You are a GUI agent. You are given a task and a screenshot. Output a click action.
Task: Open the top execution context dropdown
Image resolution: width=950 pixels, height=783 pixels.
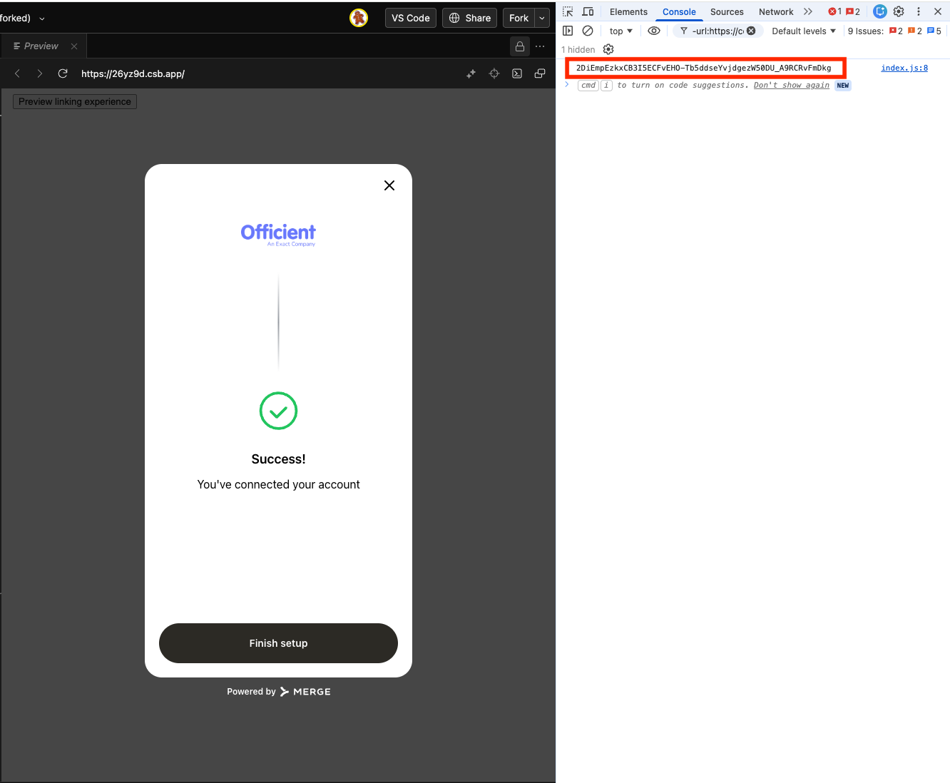click(x=620, y=31)
